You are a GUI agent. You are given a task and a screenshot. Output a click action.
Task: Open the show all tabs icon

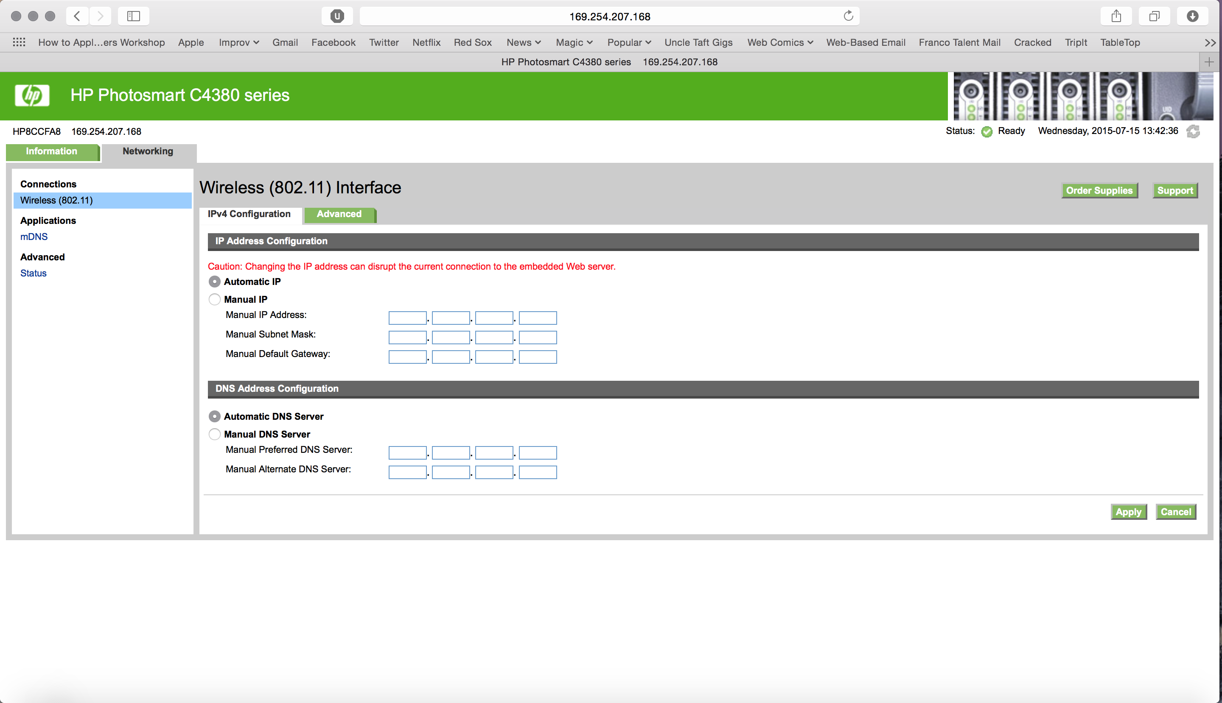[x=1154, y=16]
